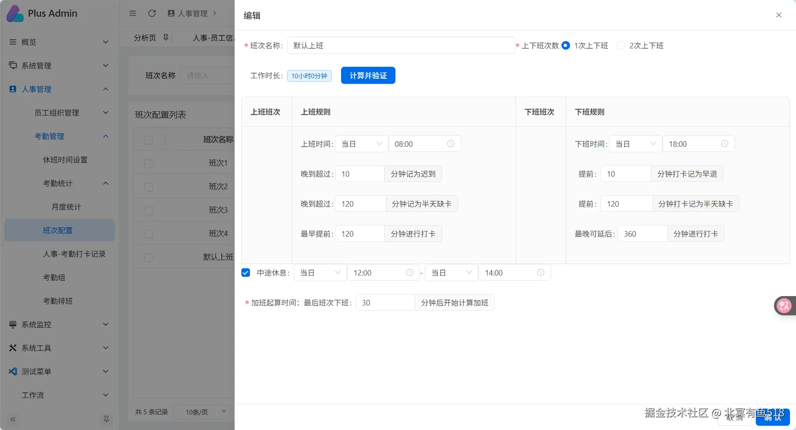Click the floating translate icon at right edge
796x430 pixels.
784,305
